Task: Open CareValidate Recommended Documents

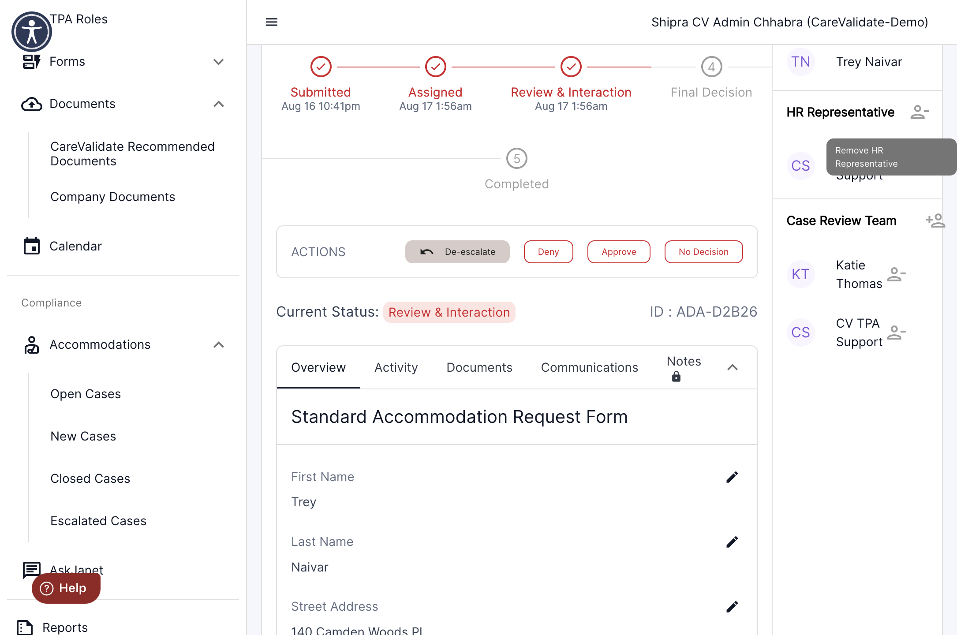Action: pos(132,154)
